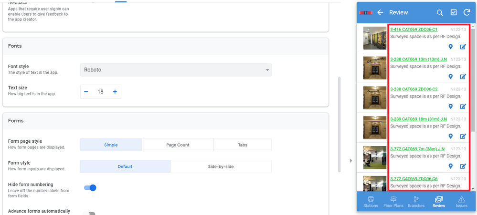Edit the 3-416 CAT069 ZDC06-C1 record
477x215 pixels.
[x=463, y=47]
